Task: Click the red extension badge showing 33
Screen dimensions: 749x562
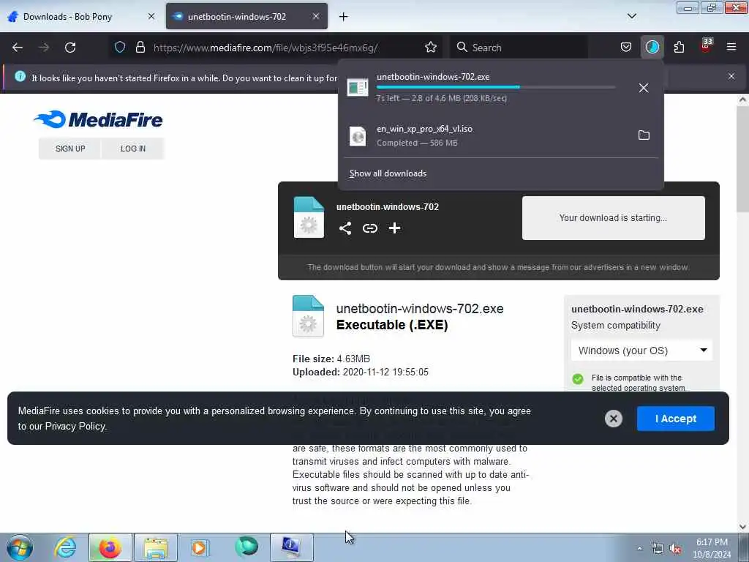Action: [x=706, y=46]
